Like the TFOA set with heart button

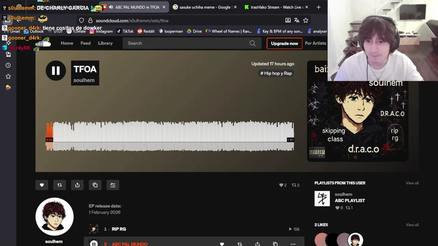coord(42,185)
